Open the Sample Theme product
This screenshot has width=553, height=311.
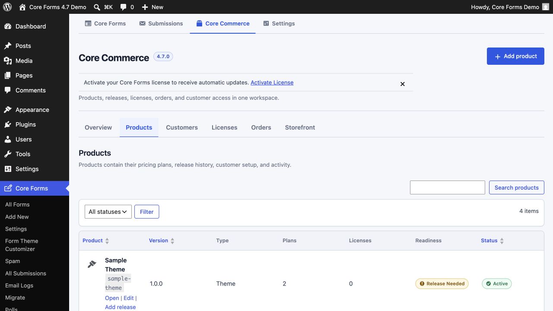(x=112, y=298)
